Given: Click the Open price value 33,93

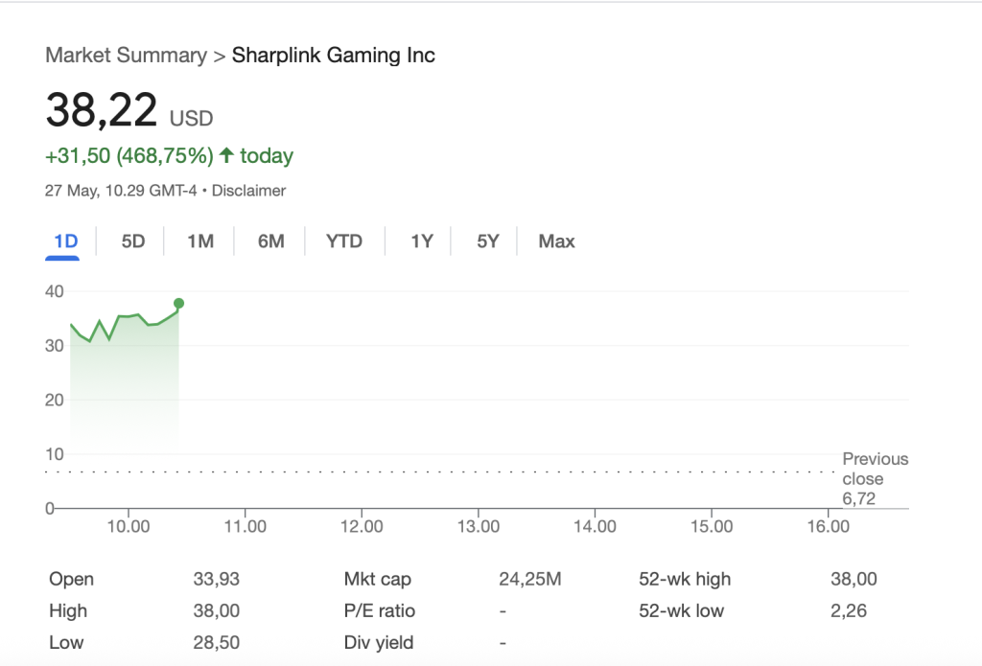Looking at the screenshot, I should pos(216,579).
